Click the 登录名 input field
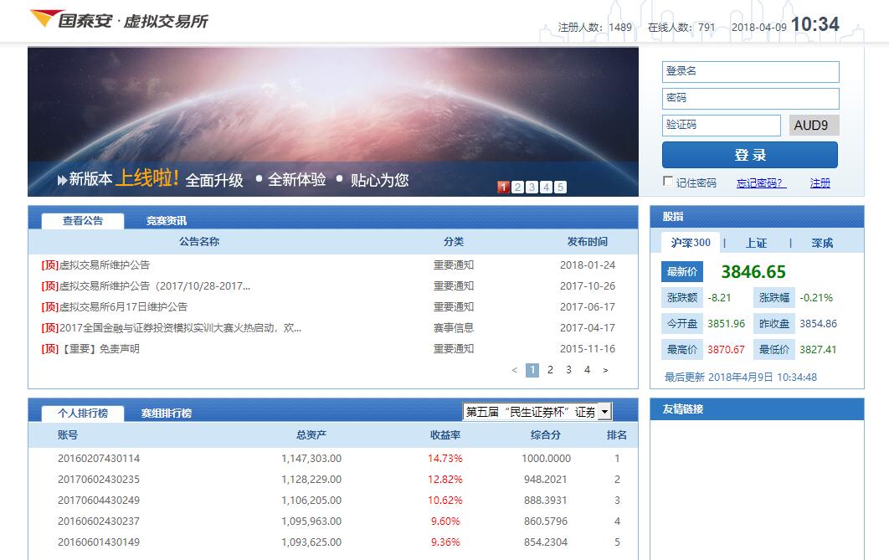The image size is (889, 560). (750, 72)
